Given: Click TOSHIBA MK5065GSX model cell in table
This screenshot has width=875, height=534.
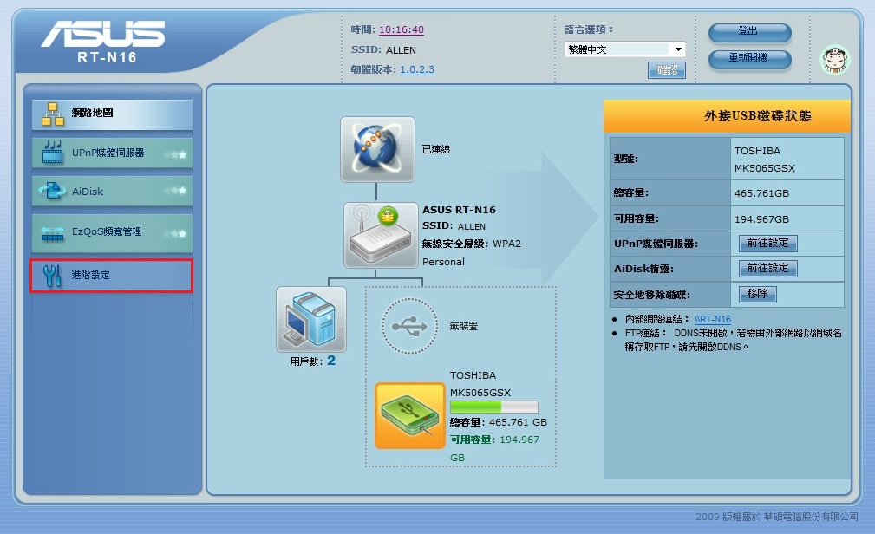Looking at the screenshot, I should 787,159.
